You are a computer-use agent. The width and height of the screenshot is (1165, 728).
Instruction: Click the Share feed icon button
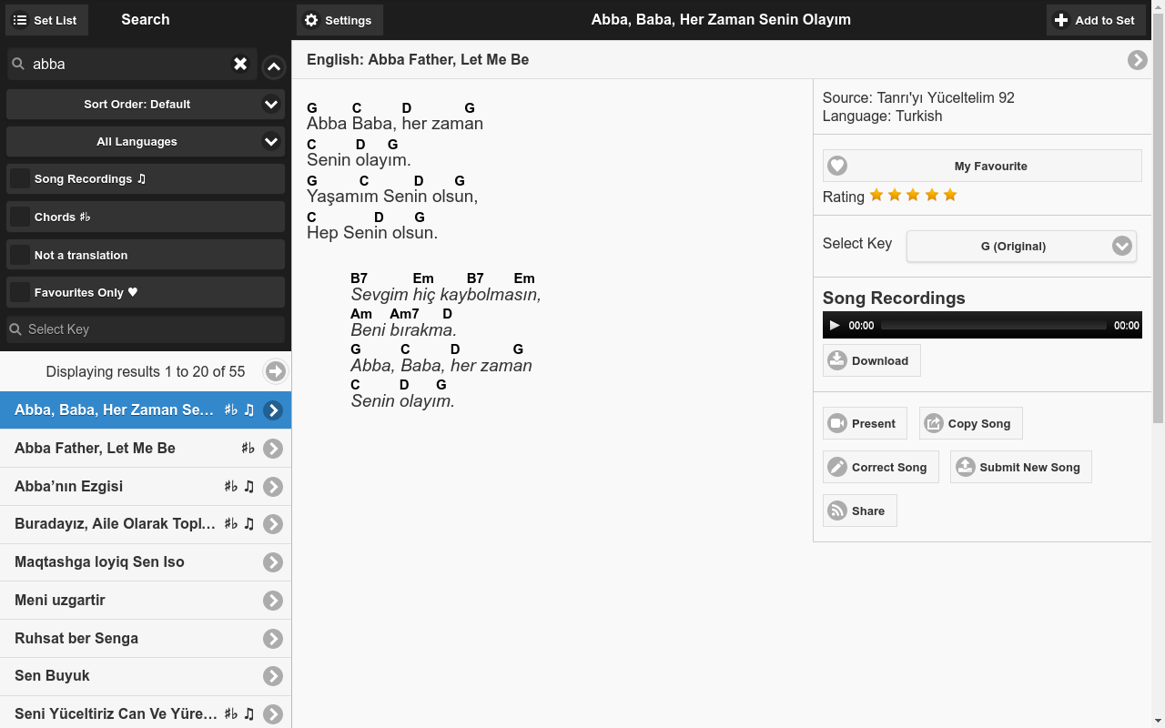click(837, 511)
